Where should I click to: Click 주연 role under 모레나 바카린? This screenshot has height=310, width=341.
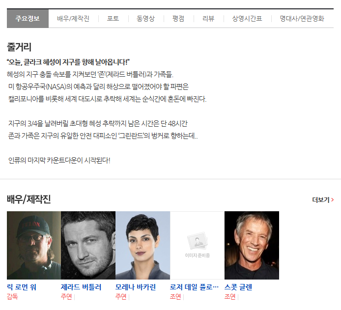121,297
